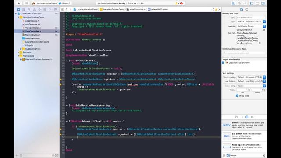Show the File Template library

(236, 117)
